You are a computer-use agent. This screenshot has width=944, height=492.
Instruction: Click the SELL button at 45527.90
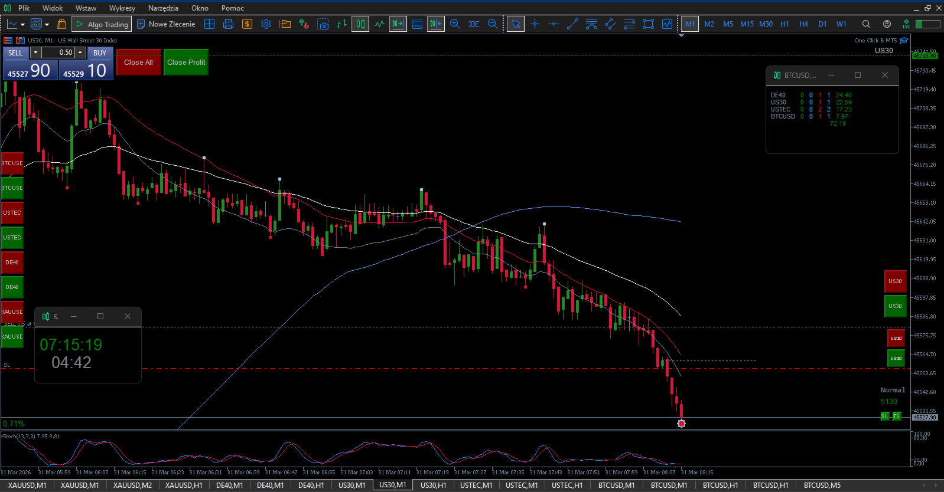(x=30, y=64)
